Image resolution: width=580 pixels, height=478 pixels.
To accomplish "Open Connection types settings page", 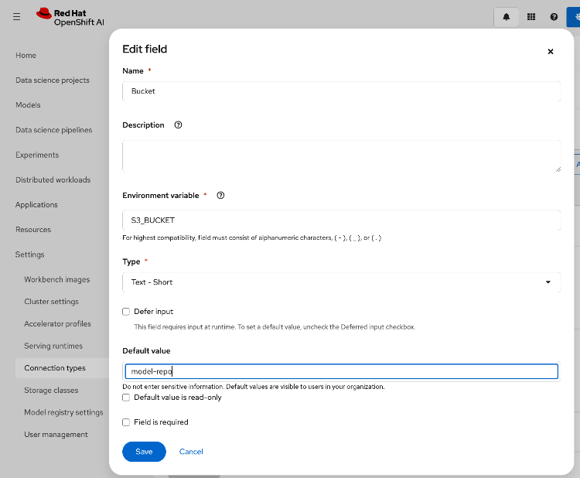I will pos(55,368).
